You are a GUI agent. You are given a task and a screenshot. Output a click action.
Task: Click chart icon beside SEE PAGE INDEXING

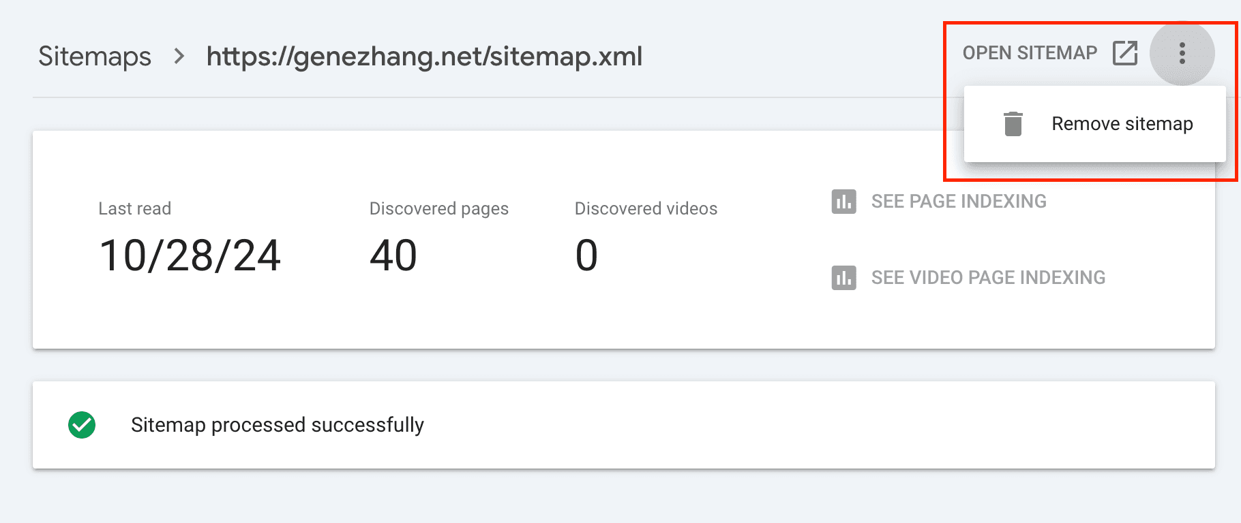(843, 202)
